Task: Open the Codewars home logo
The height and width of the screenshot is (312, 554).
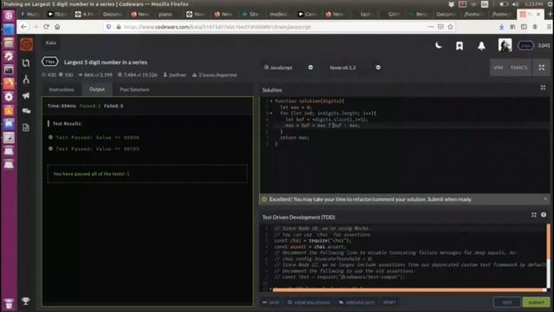Action: point(26,44)
